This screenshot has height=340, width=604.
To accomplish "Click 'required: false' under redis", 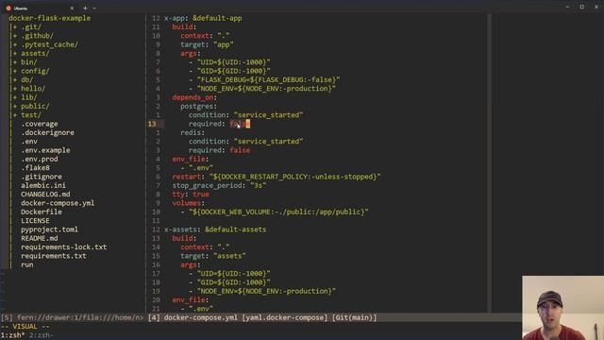I will (219, 150).
